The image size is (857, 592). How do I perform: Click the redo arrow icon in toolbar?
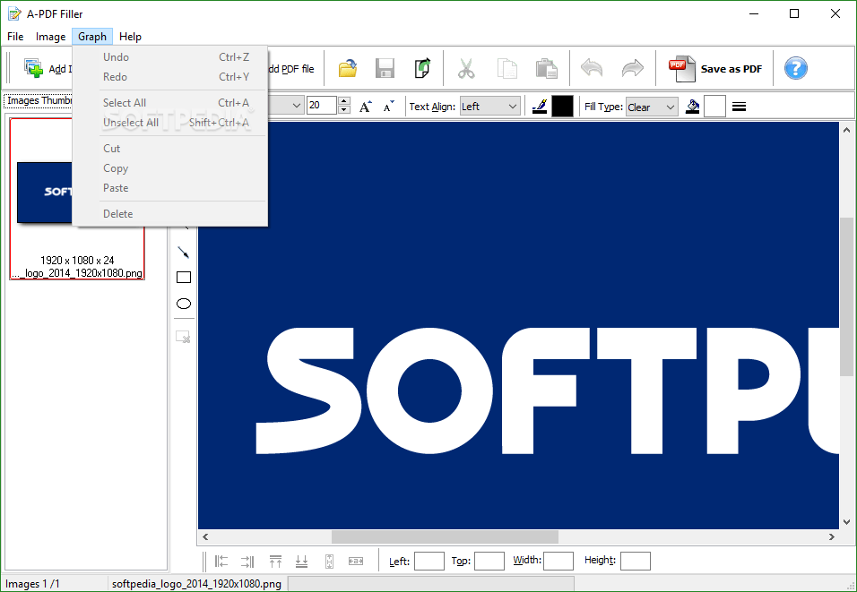(x=633, y=68)
